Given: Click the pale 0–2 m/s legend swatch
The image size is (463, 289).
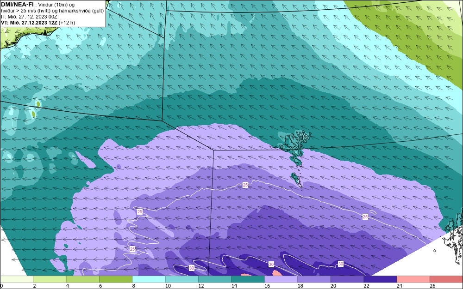Looking at the screenshot, I should coord(17,279).
